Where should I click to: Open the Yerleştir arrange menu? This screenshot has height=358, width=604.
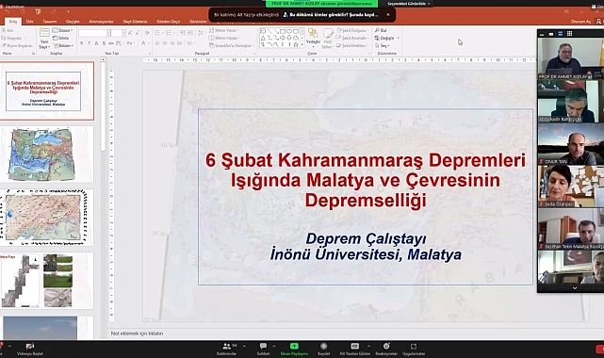[x=313, y=38]
